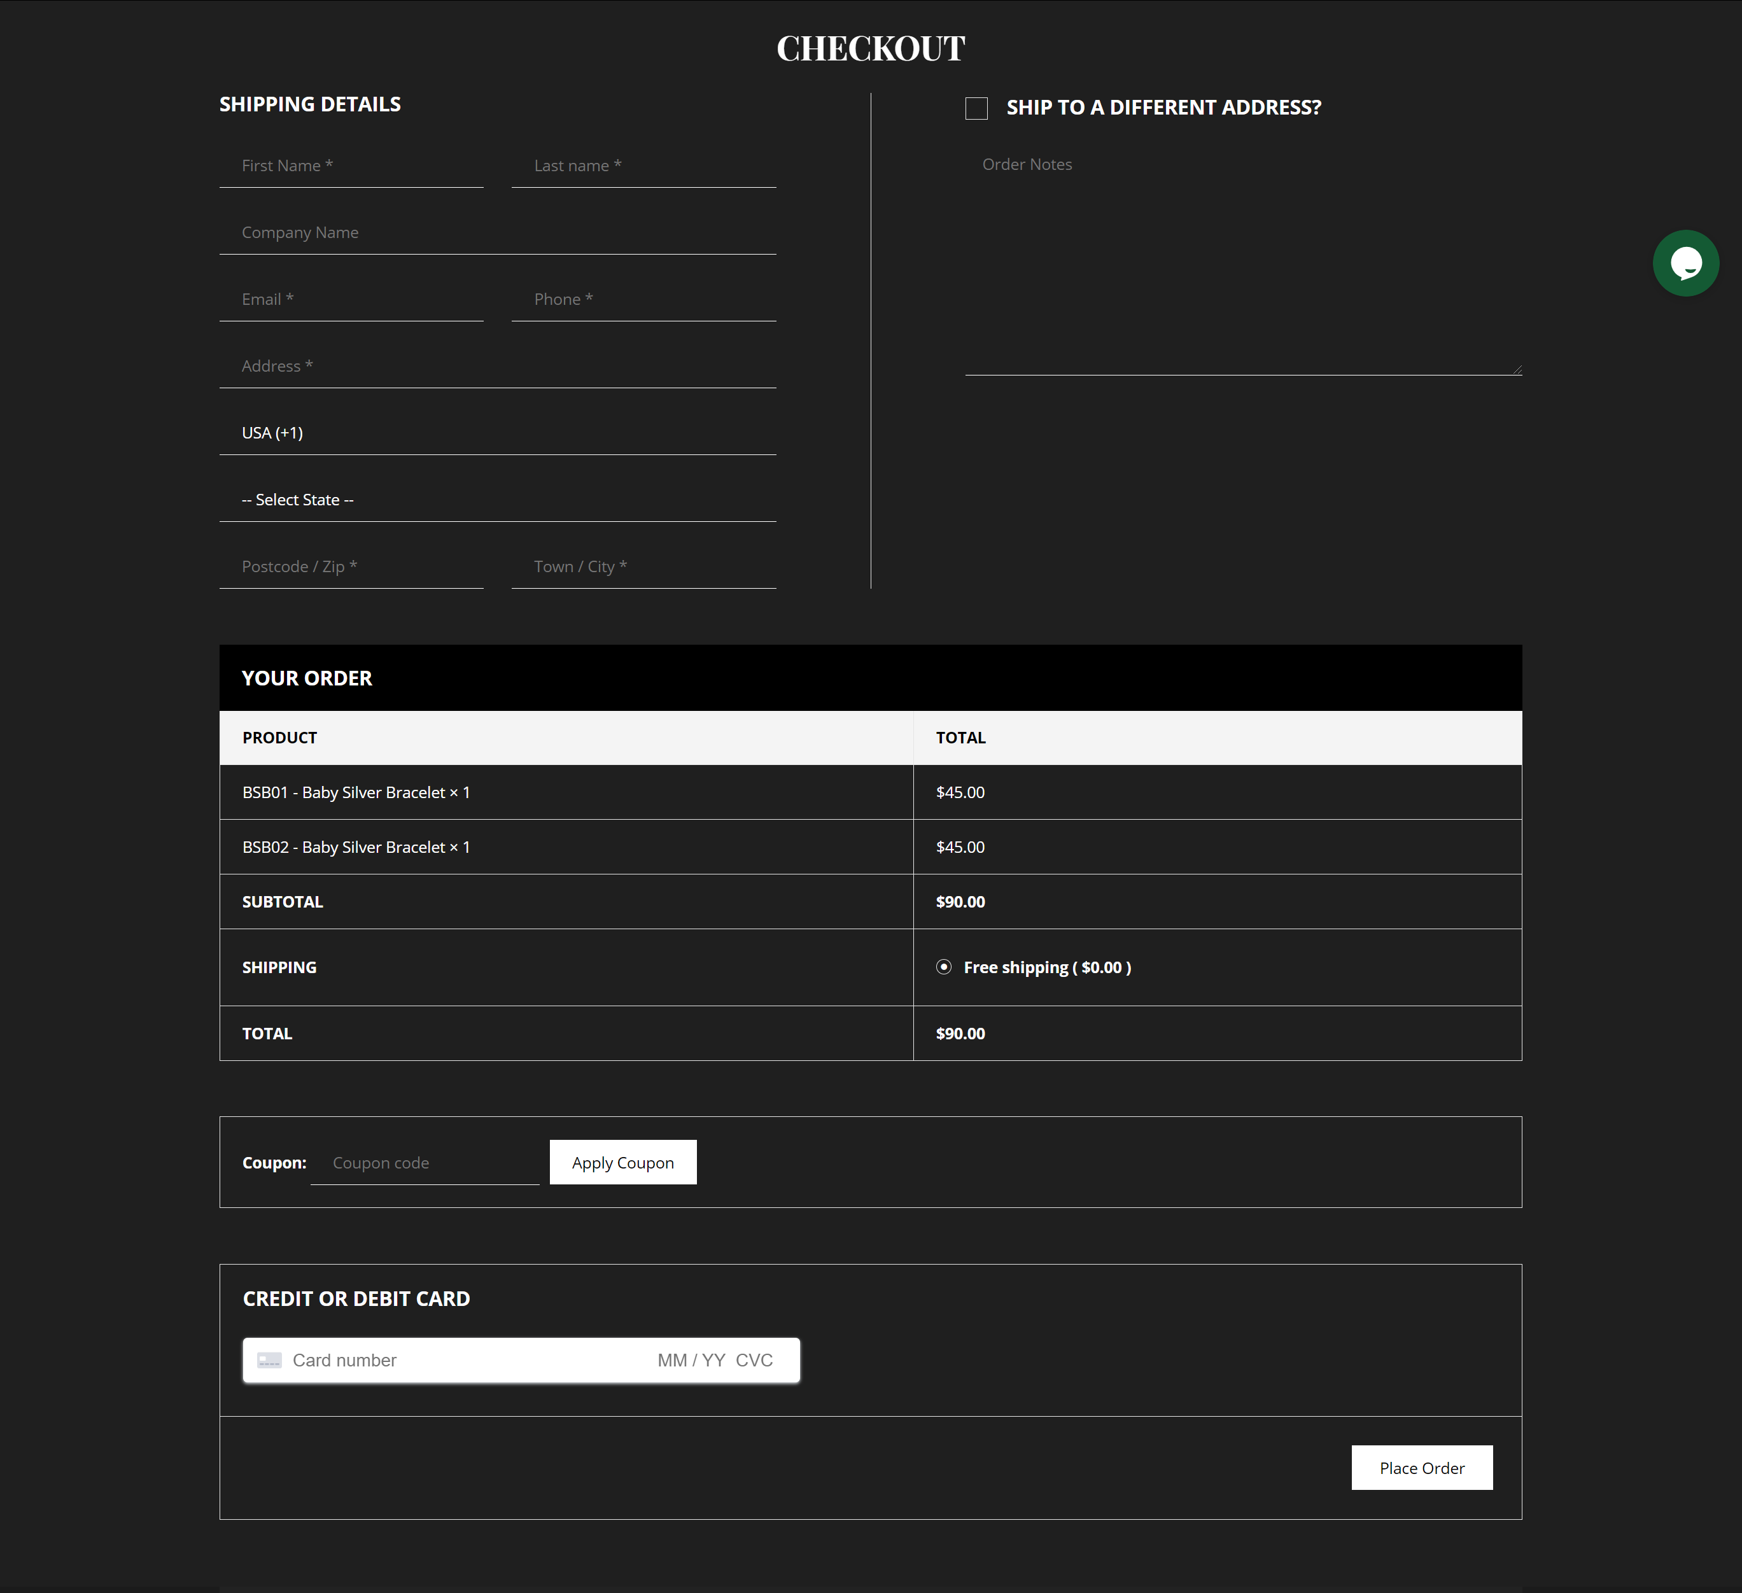Select the Company Name input
The image size is (1742, 1593).
(497, 232)
